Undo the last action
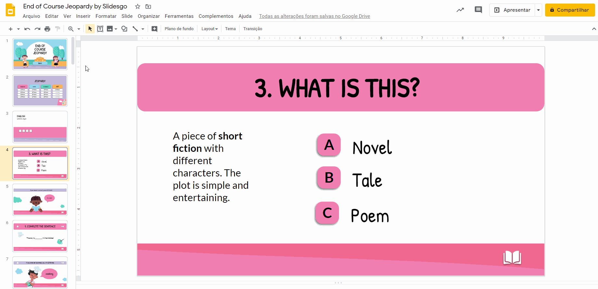The width and height of the screenshot is (598, 289). pos(27,29)
